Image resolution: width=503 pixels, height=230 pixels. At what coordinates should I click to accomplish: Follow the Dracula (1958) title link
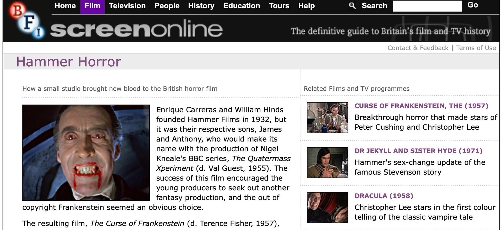(x=384, y=196)
